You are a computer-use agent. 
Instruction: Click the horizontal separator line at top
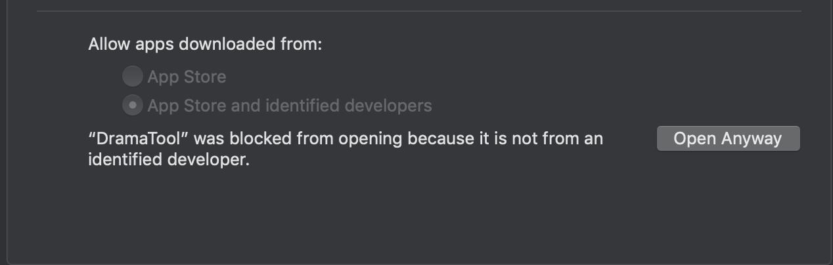pyautogui.click(x=418, y=11)
